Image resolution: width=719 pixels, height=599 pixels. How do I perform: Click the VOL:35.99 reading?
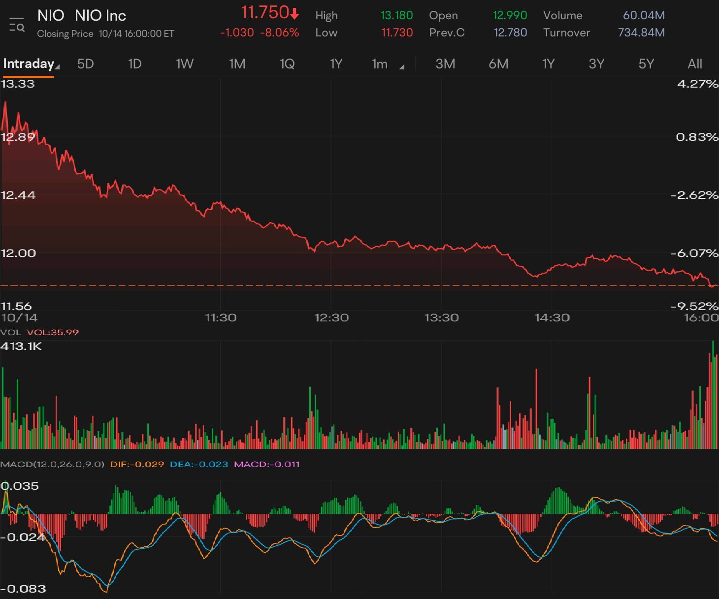pos(53,332)
